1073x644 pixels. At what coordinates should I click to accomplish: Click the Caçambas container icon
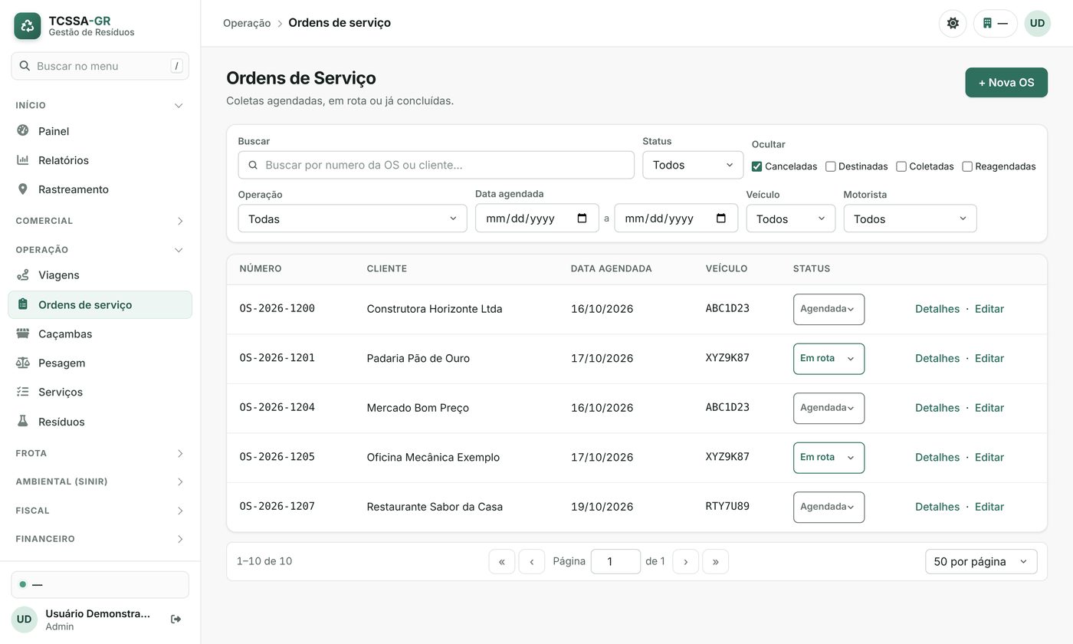coord(23,333)
